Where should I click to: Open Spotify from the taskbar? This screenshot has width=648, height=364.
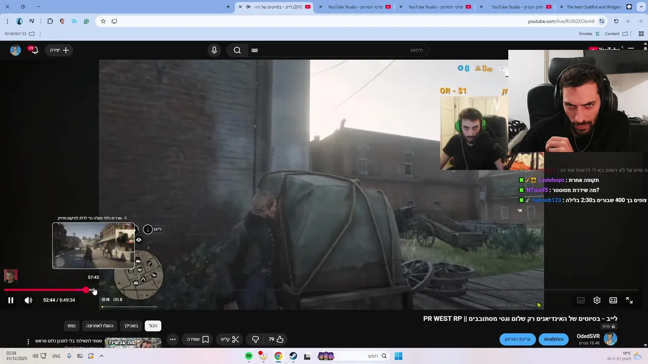pos(249,356)
